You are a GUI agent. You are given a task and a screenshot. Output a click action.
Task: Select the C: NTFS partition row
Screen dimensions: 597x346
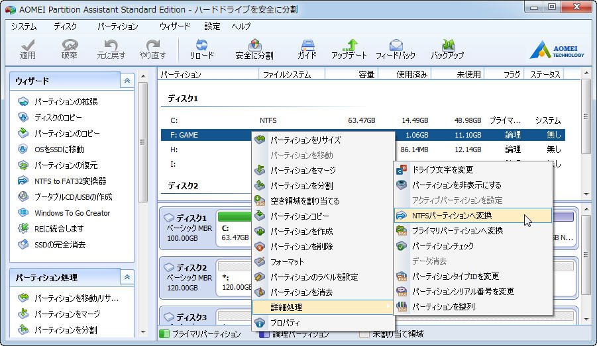click(363, 120)
